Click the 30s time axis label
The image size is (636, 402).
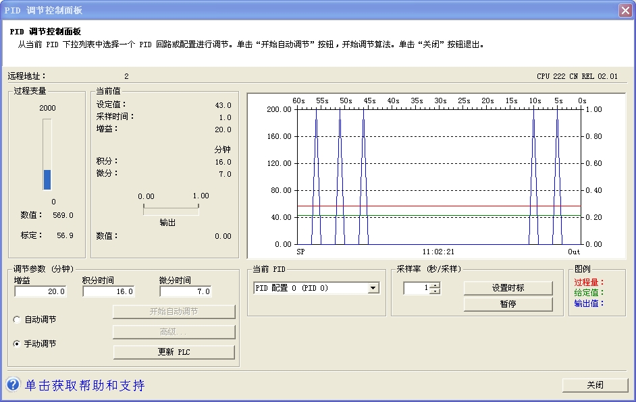(x=440, y=100)
